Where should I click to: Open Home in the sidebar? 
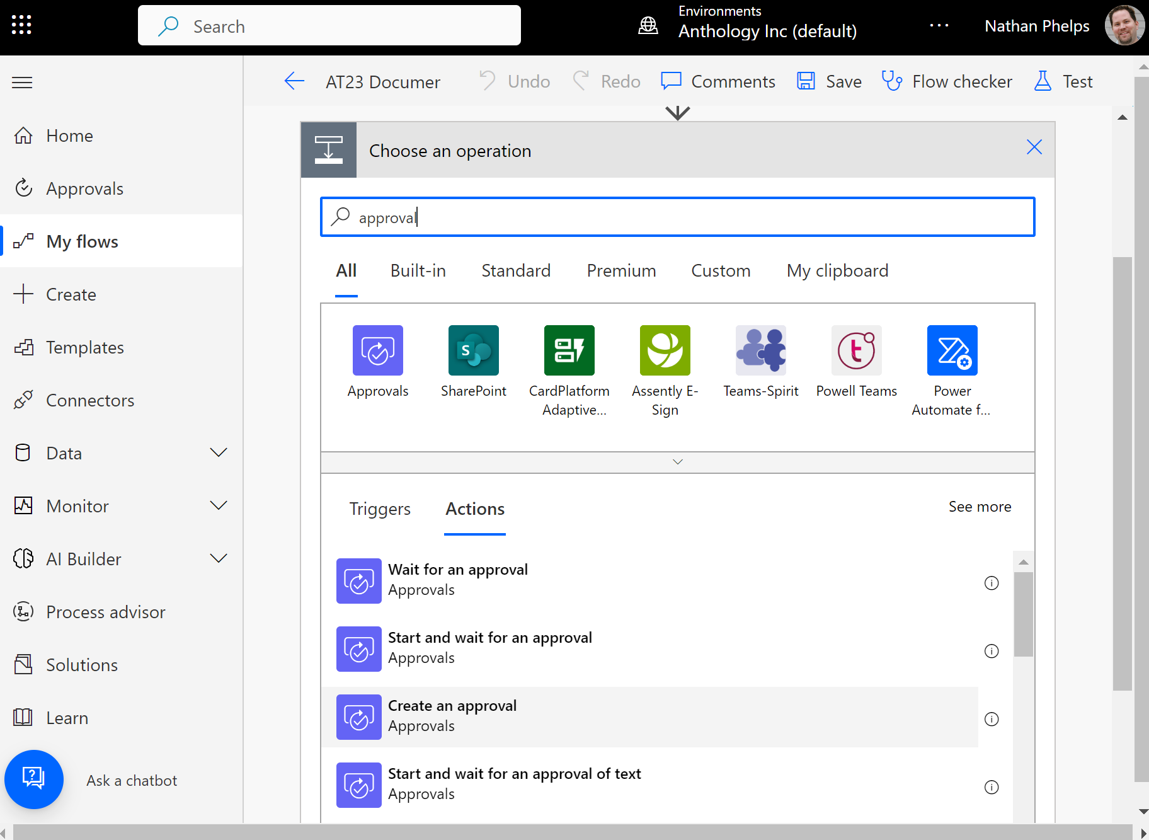point(121,135)
